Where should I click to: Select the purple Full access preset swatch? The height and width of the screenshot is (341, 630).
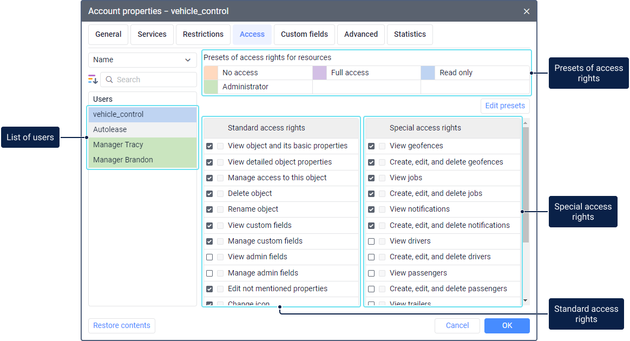(319, 73)
